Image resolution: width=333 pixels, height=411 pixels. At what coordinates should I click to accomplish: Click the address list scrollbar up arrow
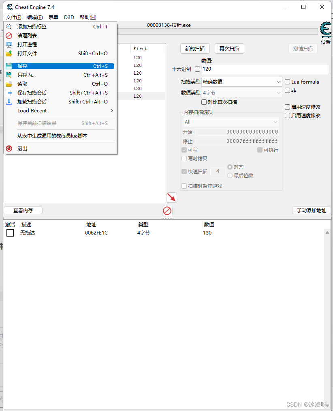327,232
